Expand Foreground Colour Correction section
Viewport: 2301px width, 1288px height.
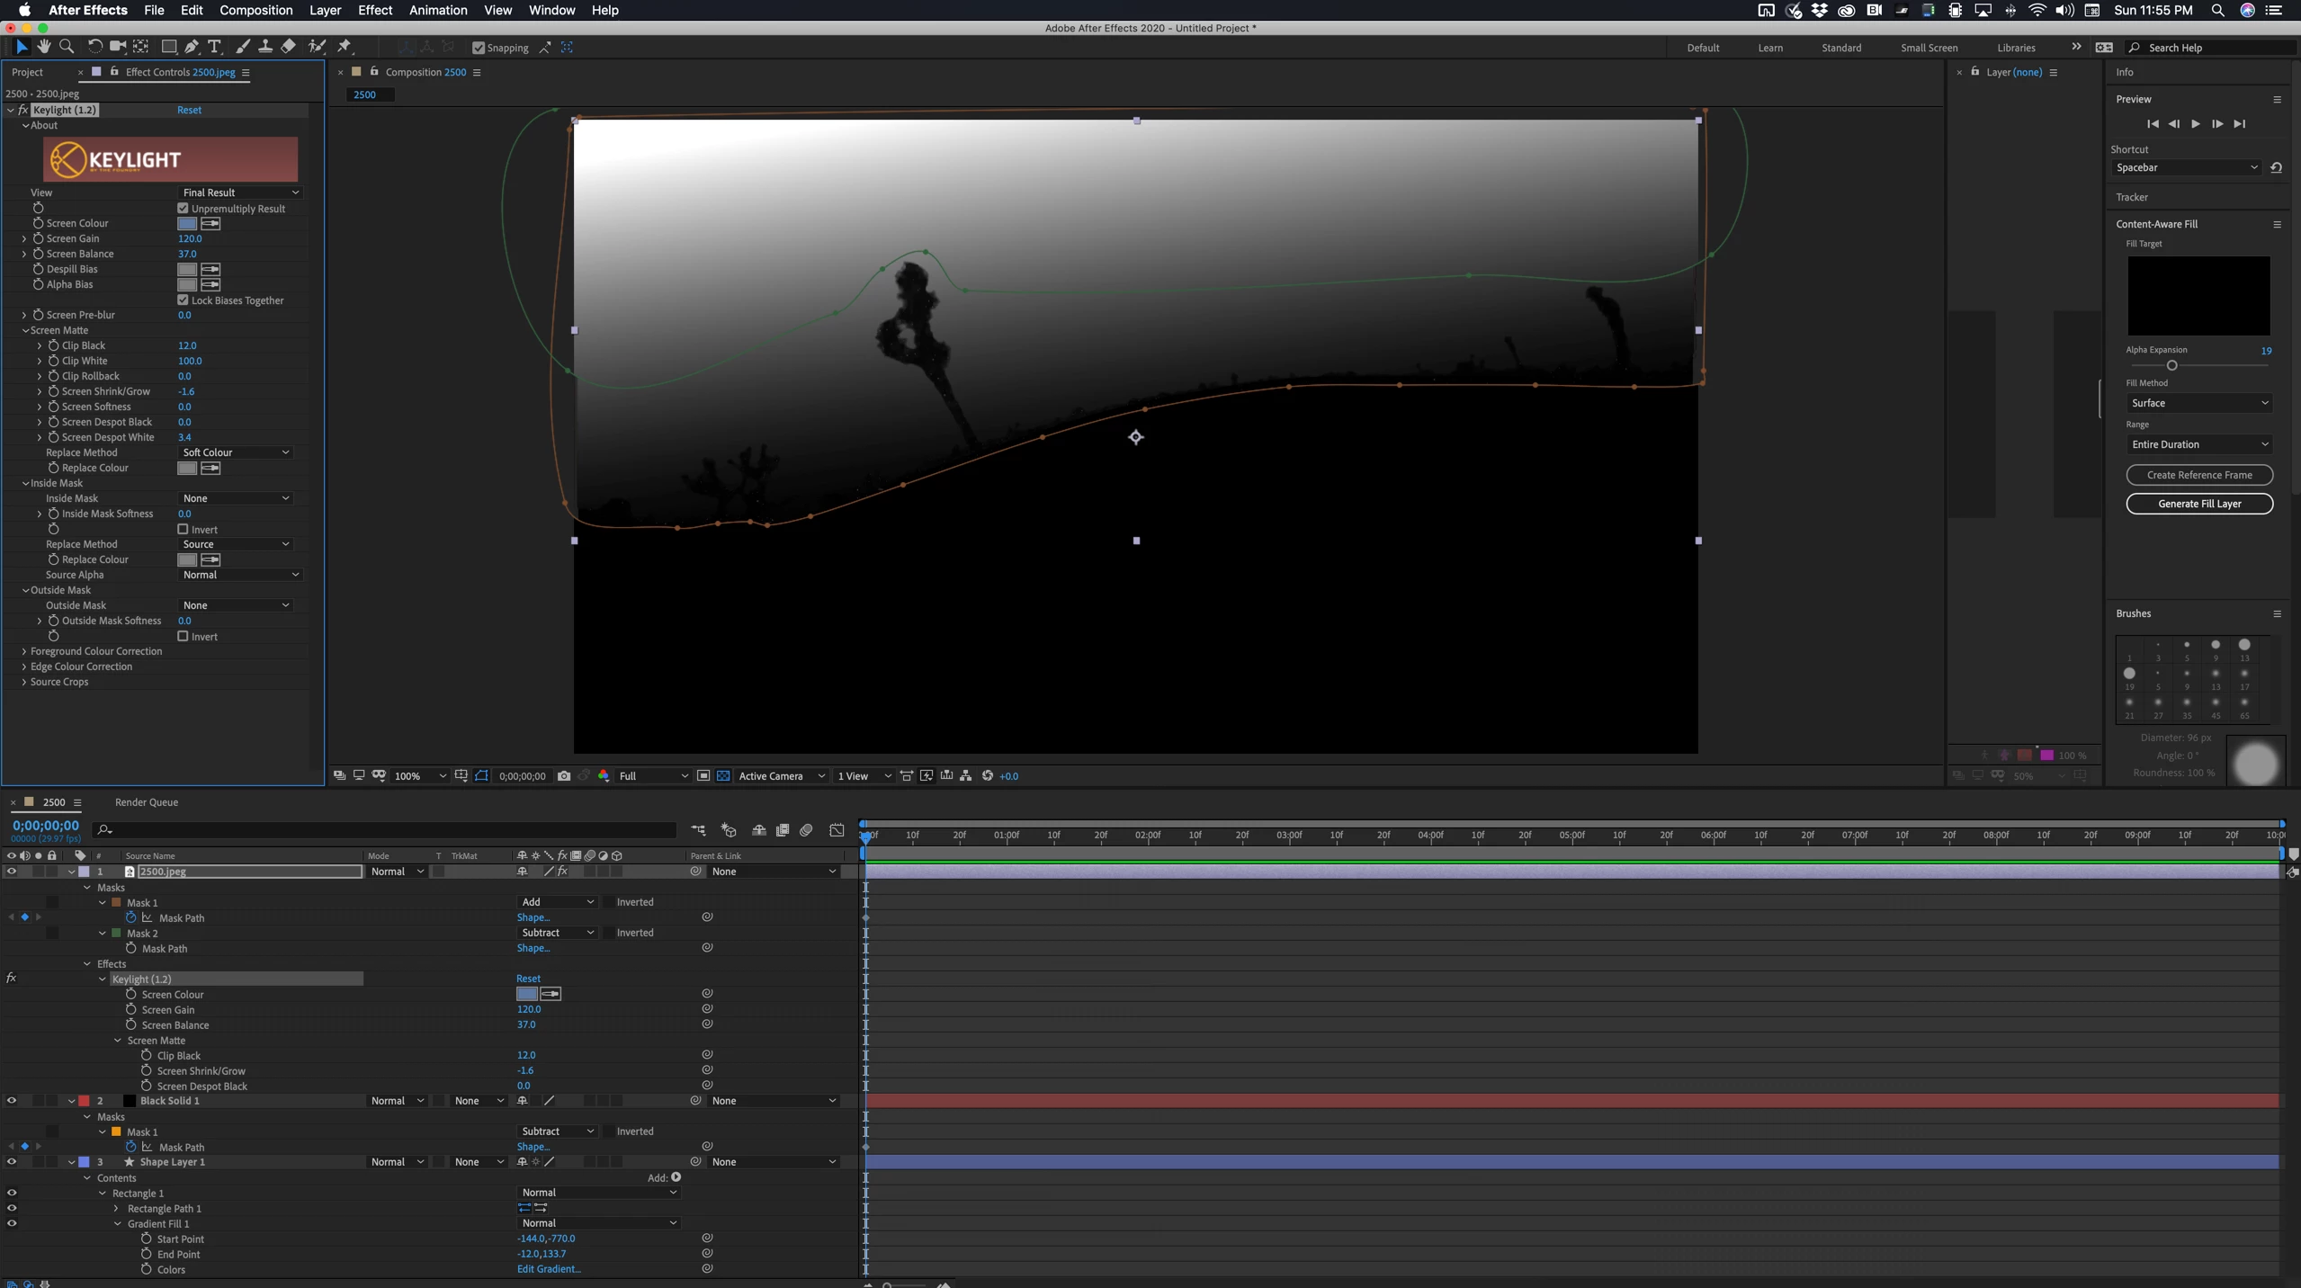pos(24,651)
